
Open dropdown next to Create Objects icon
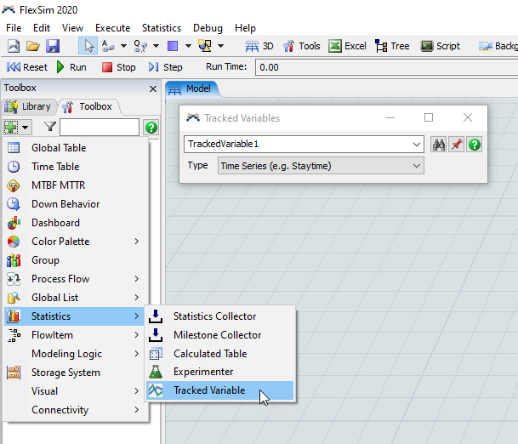click(x=188, y=46)
